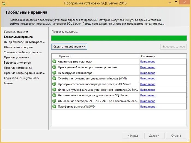Click status icon for Служба инструментария управления Windows

click(x=54, y=78)
